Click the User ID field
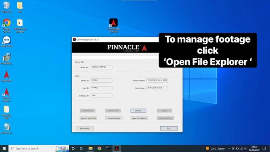 (101, 88)
